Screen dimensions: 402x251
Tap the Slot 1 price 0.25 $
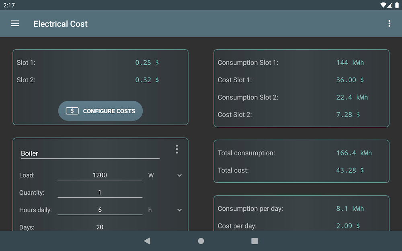147,63
